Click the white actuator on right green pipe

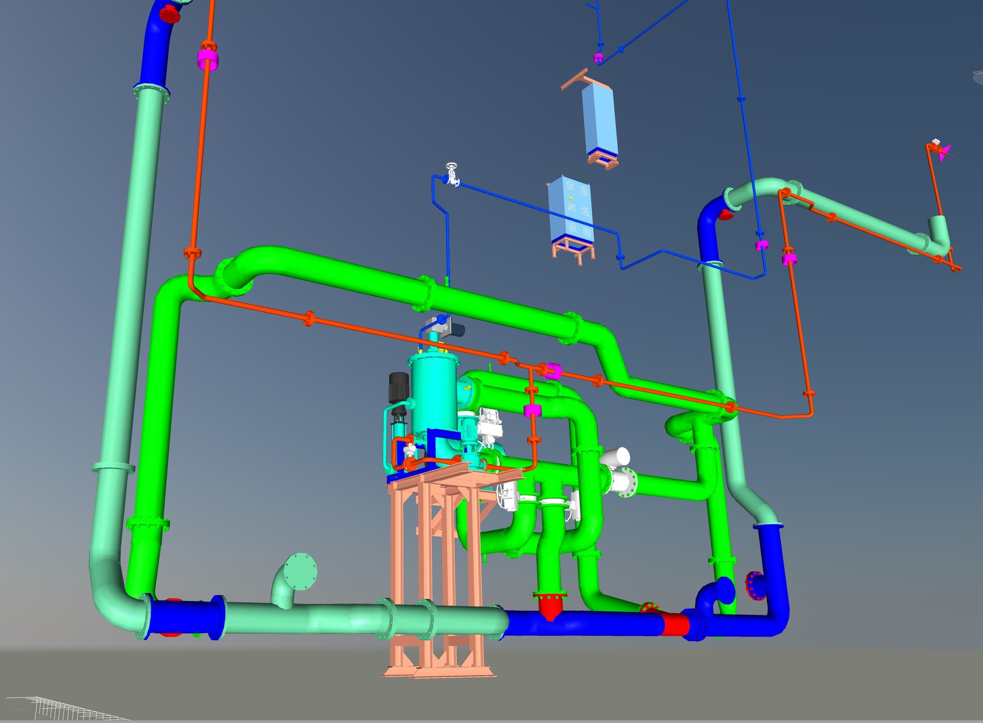click(x=615, y=457)
